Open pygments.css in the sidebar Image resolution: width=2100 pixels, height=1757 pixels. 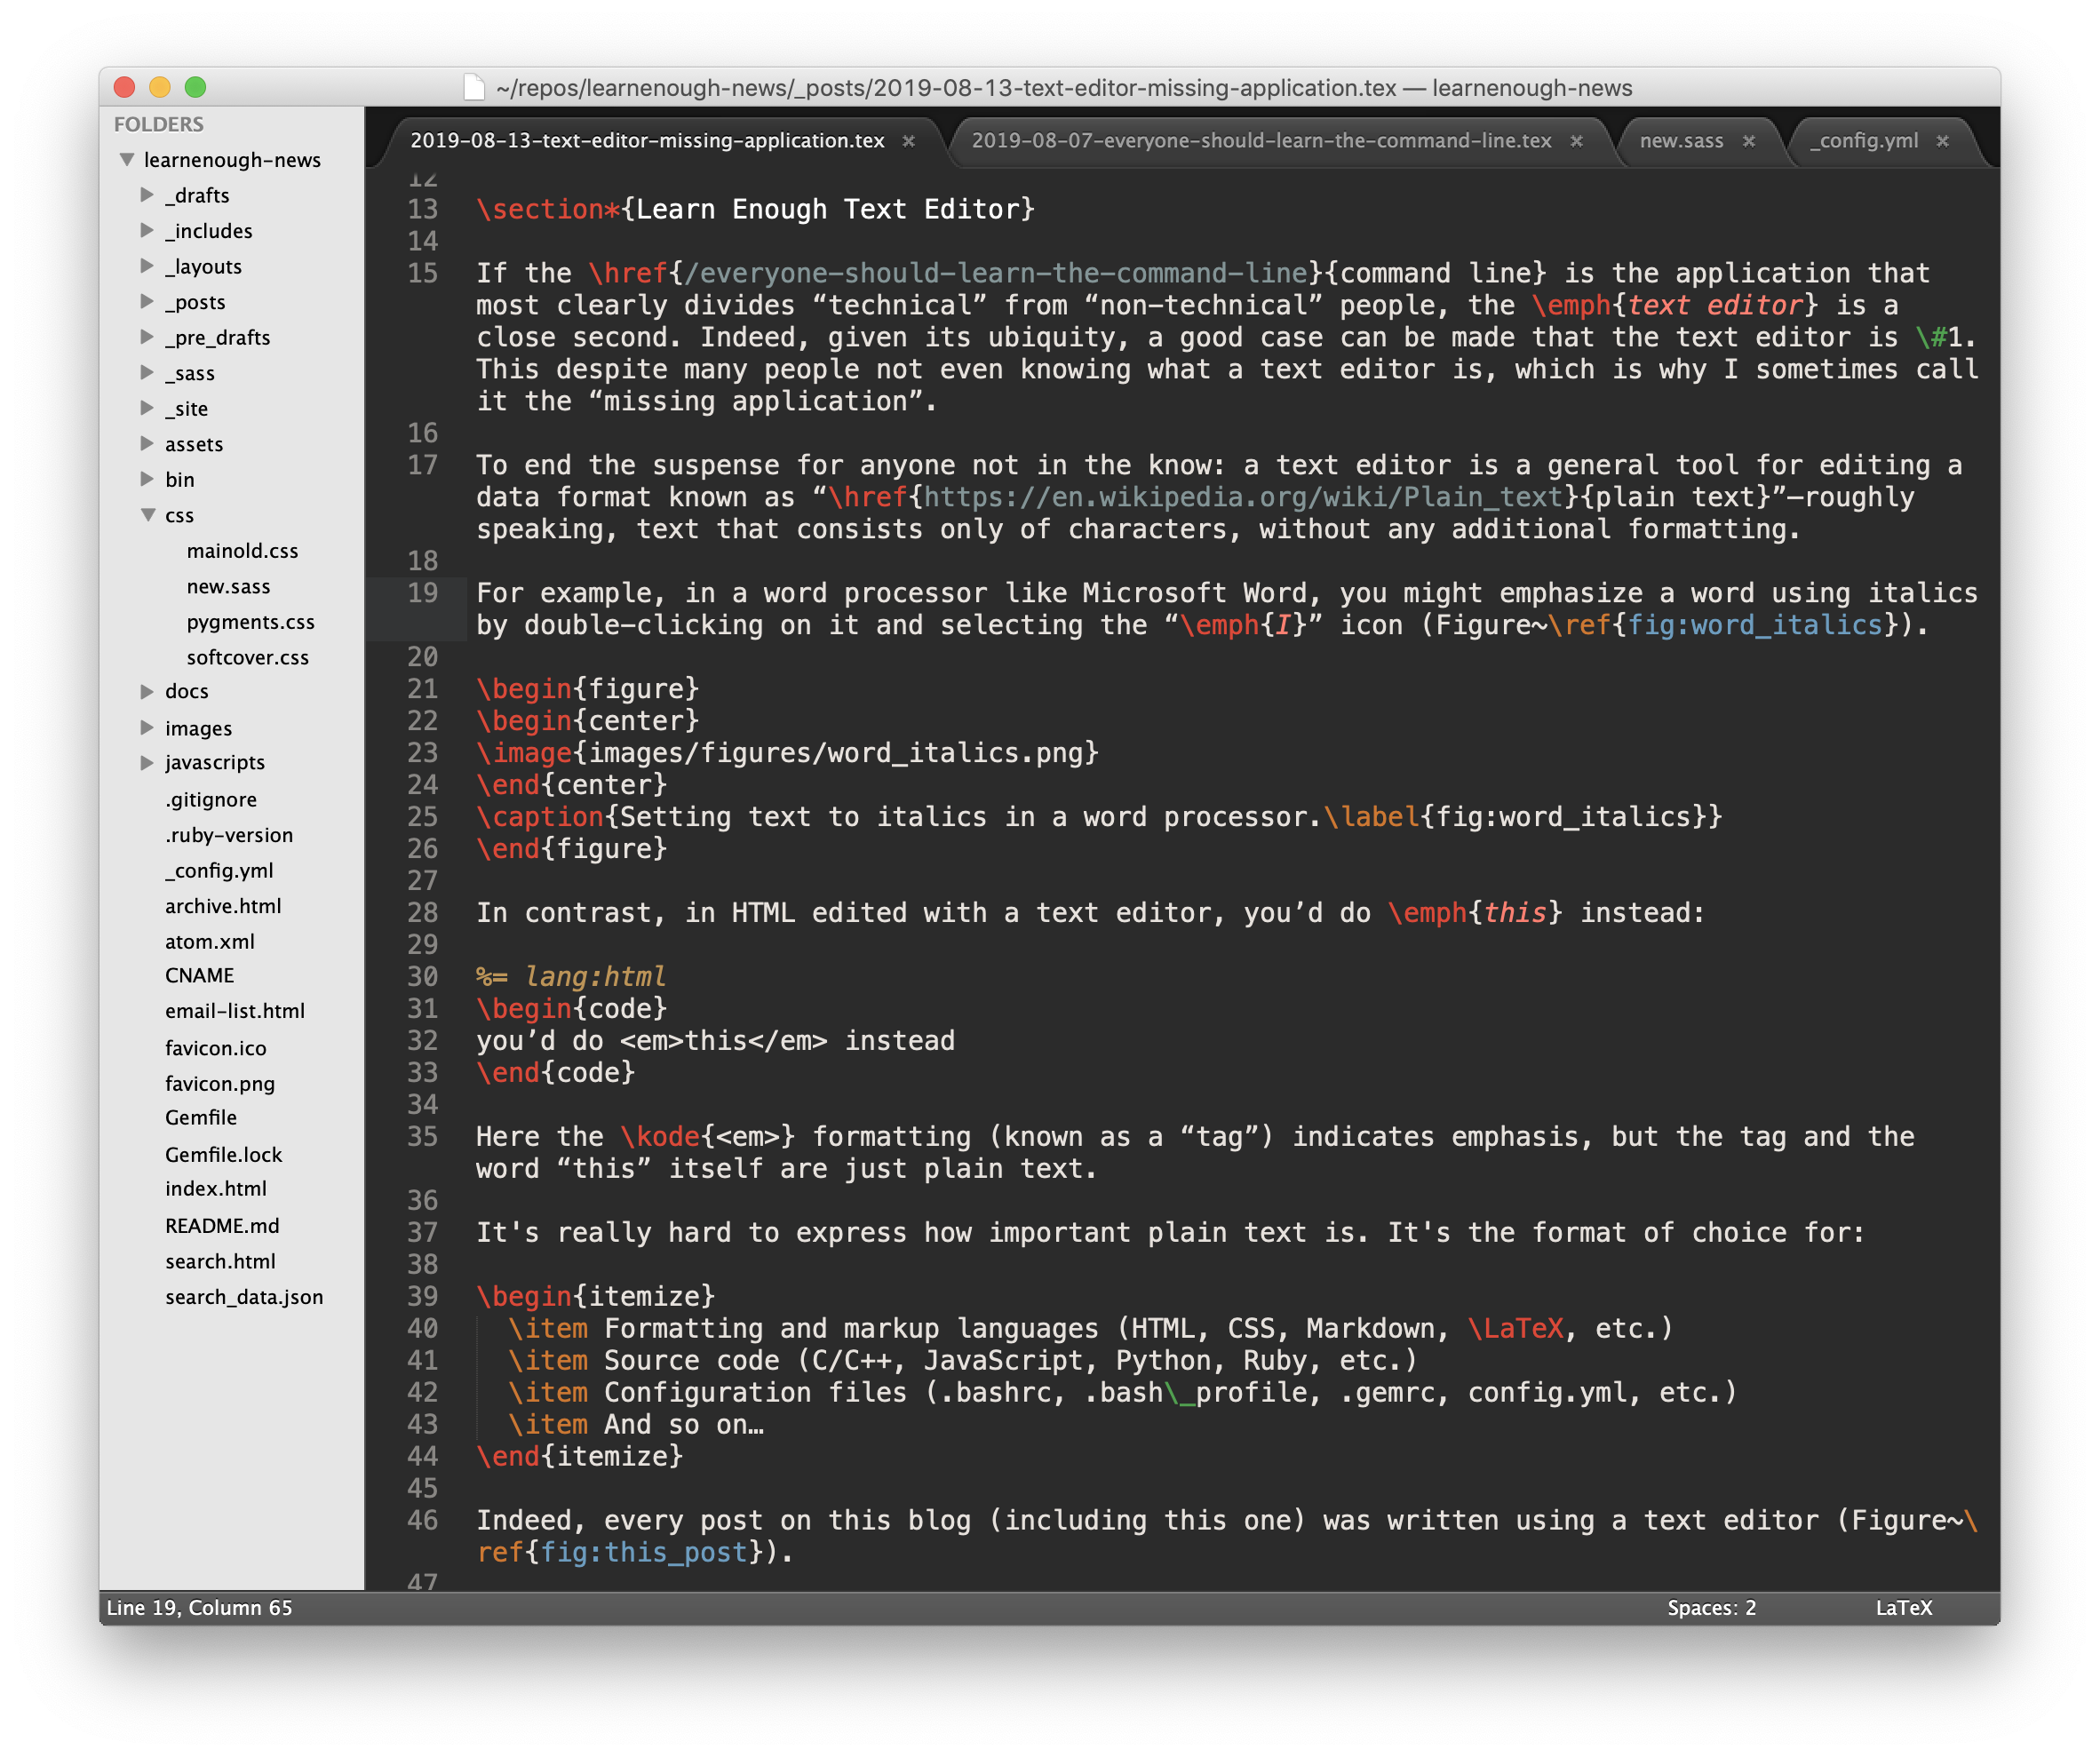tap(250, 622)
